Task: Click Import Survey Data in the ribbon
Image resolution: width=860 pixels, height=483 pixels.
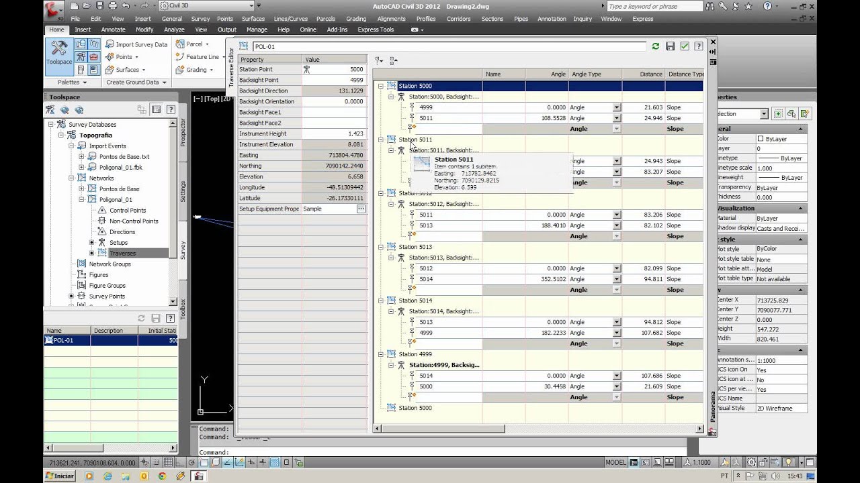Action: point(137,44)
